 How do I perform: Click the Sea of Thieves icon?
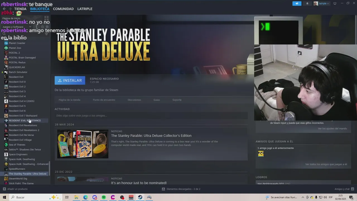6,145
